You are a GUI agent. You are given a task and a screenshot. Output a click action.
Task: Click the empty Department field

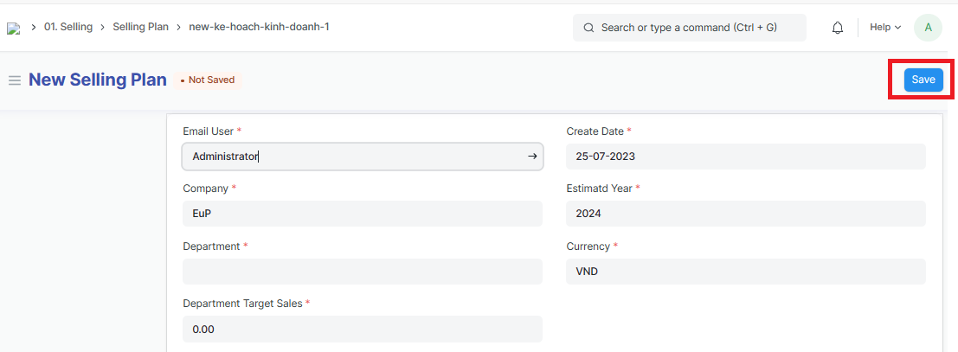(x=362, y=272)
